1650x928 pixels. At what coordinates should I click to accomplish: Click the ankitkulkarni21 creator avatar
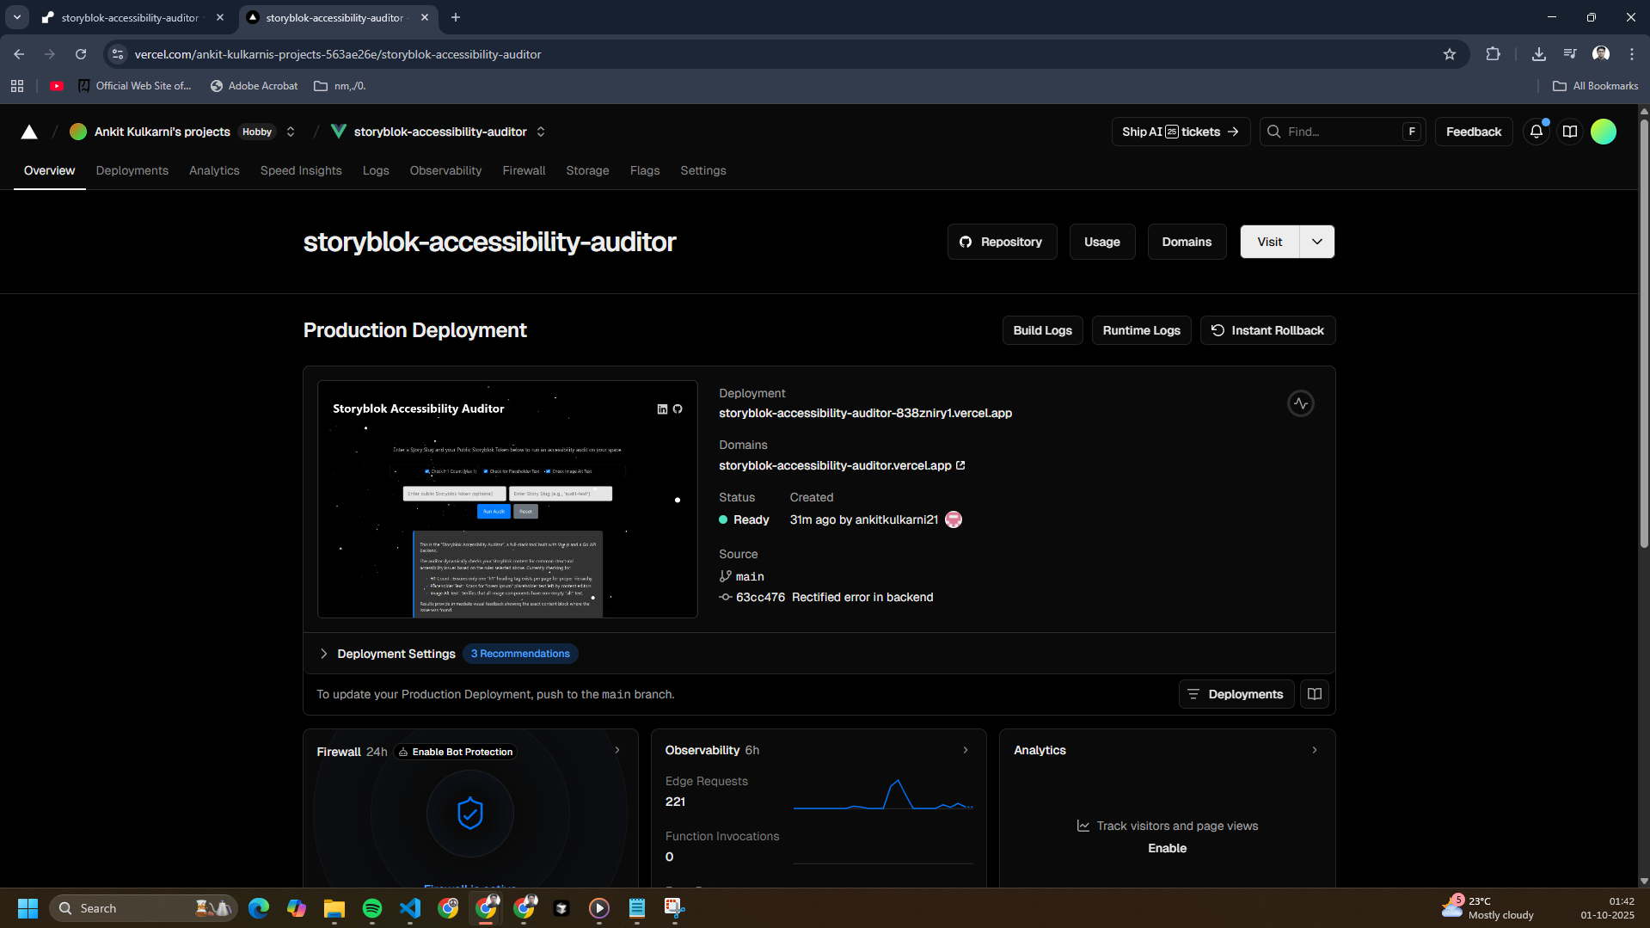[x=954, y=519]
